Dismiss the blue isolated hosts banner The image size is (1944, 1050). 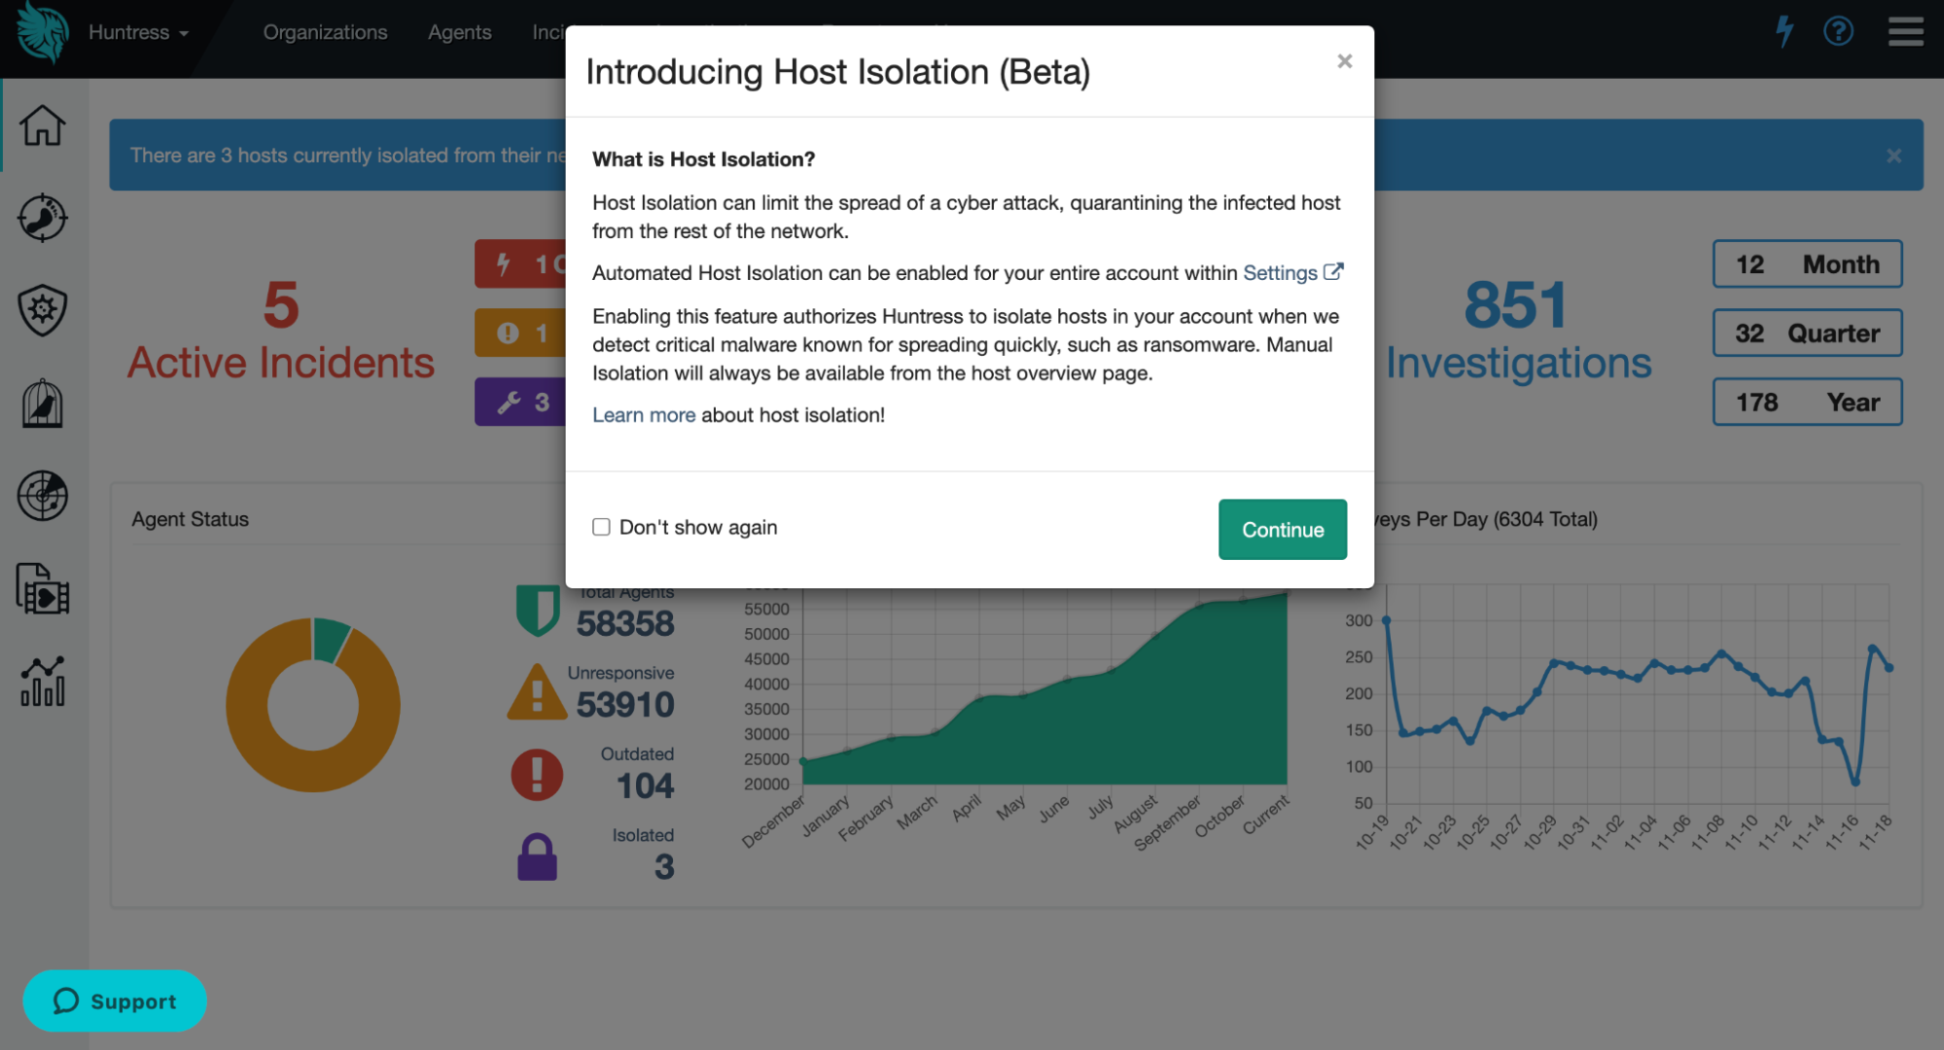[x=1893, y=156]
